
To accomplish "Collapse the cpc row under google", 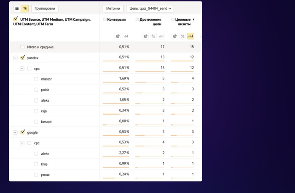I will click(x=22, y=143).
